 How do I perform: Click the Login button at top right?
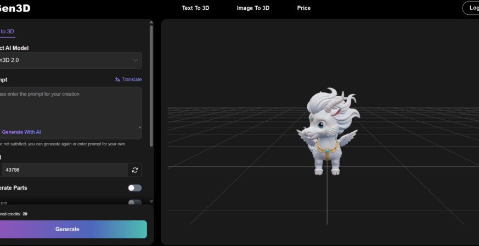(471, 8)
